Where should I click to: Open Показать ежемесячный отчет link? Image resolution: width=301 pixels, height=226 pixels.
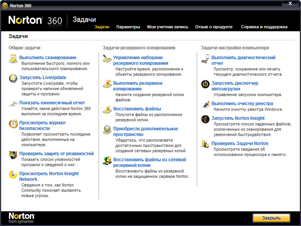[52, 103]
